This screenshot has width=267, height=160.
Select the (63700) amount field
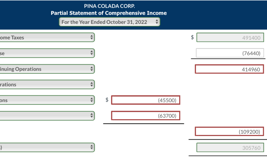point(146,116)
